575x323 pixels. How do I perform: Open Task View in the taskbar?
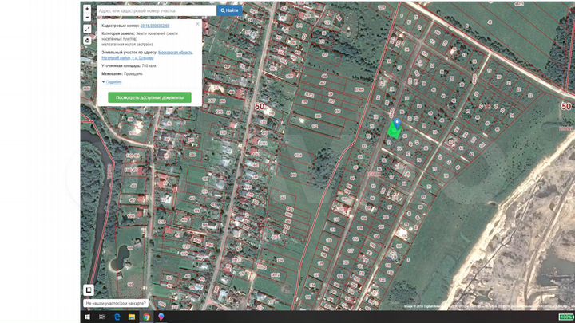[102, 317]
